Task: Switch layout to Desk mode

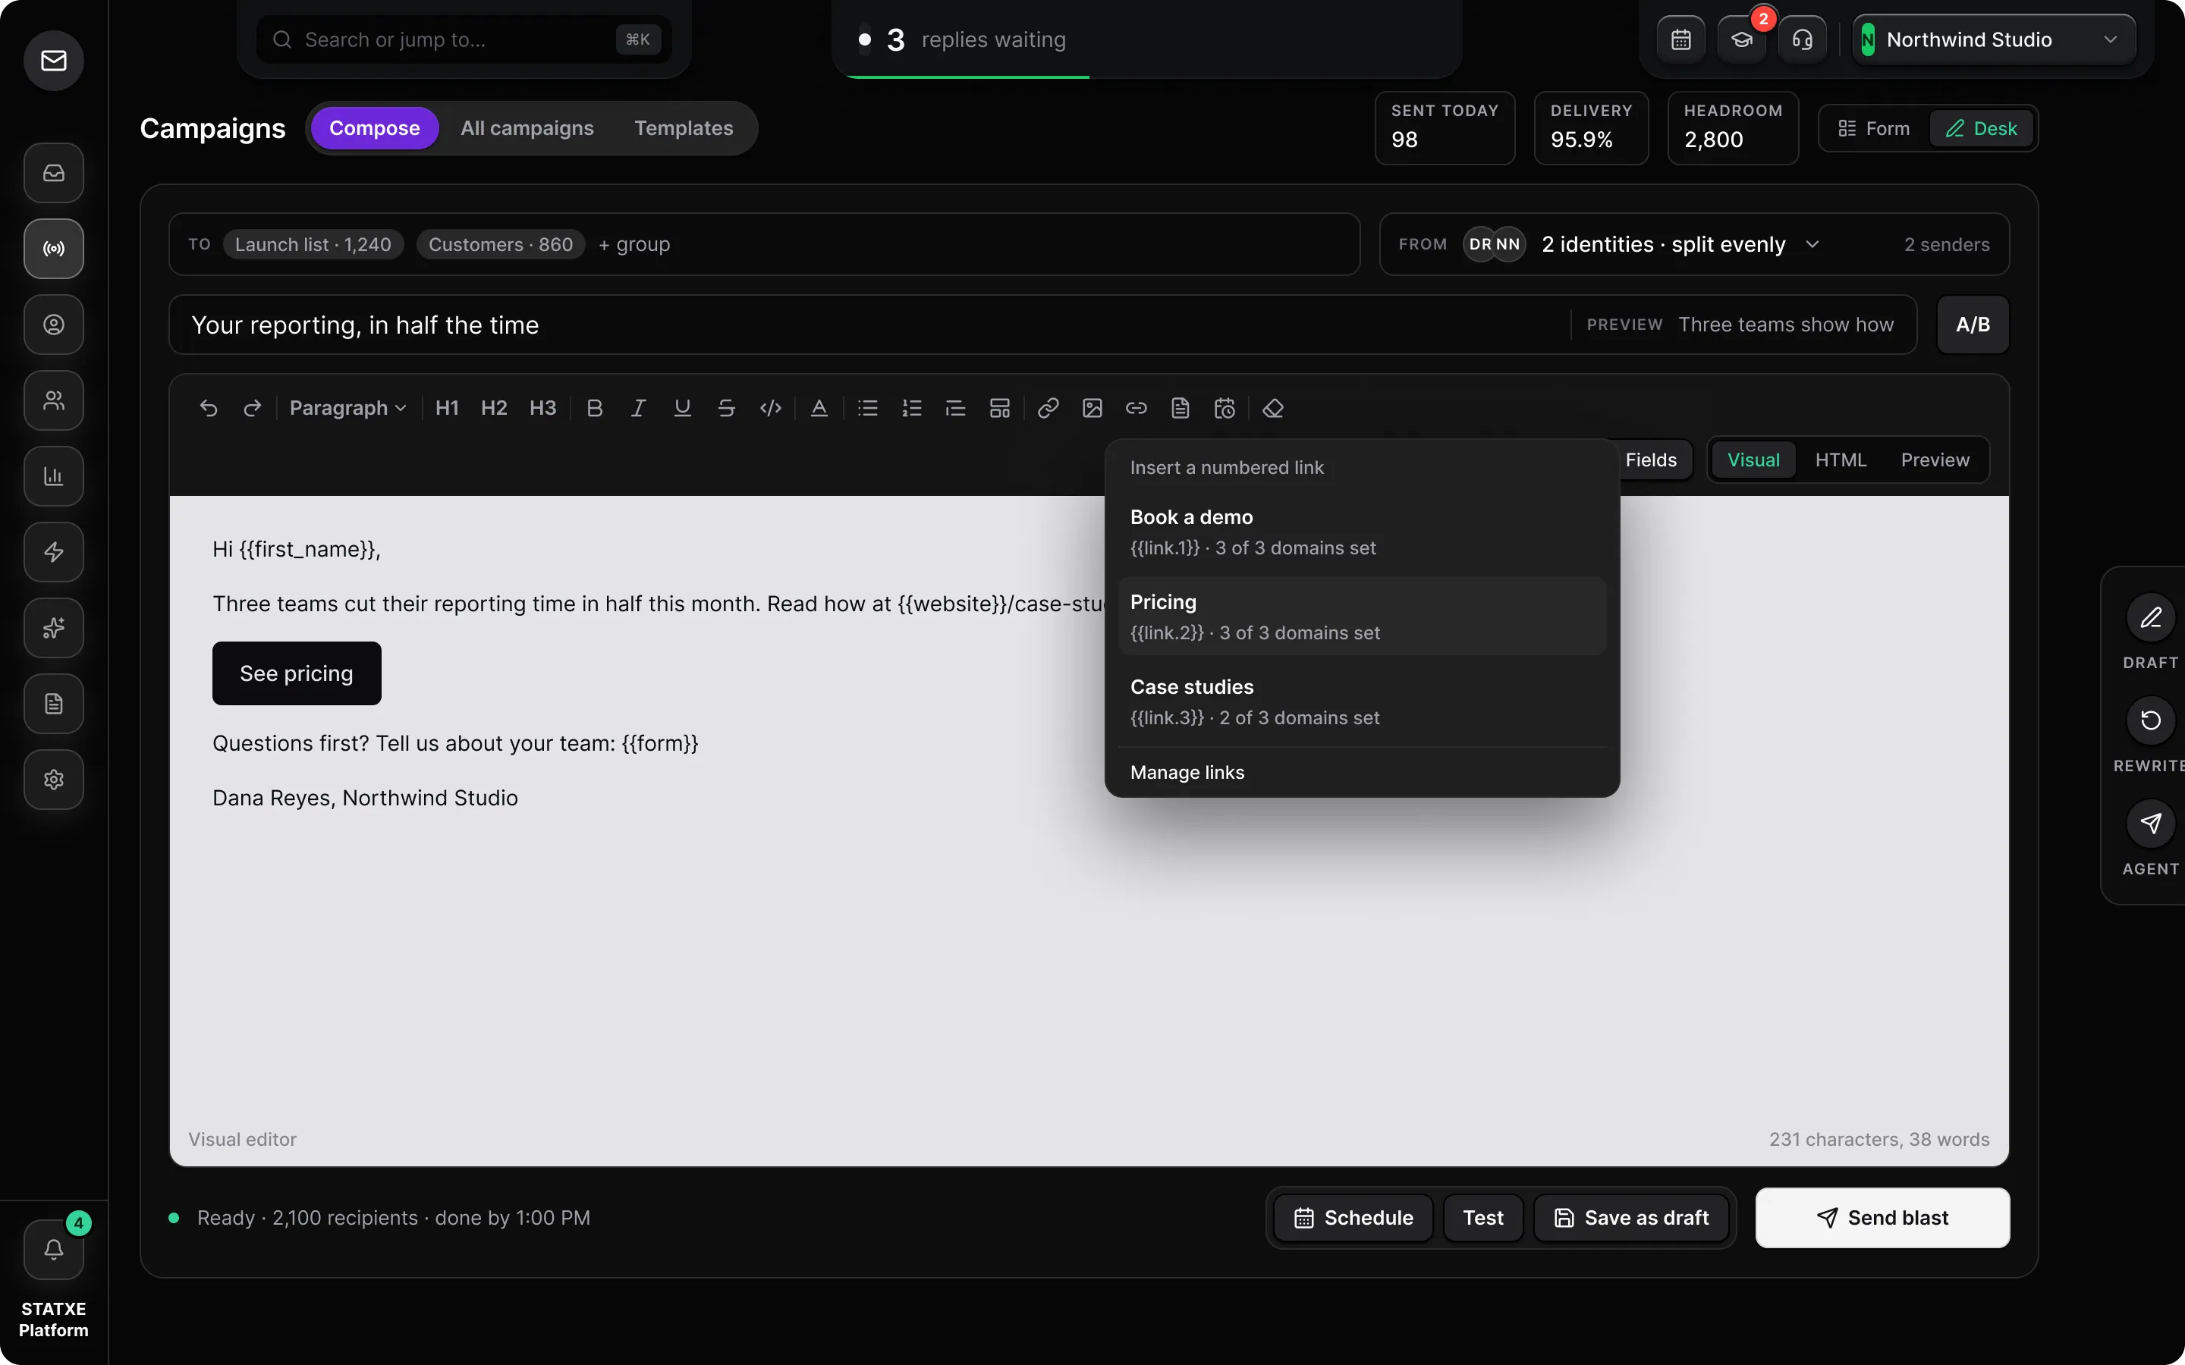Action: tap(1981, 128)
